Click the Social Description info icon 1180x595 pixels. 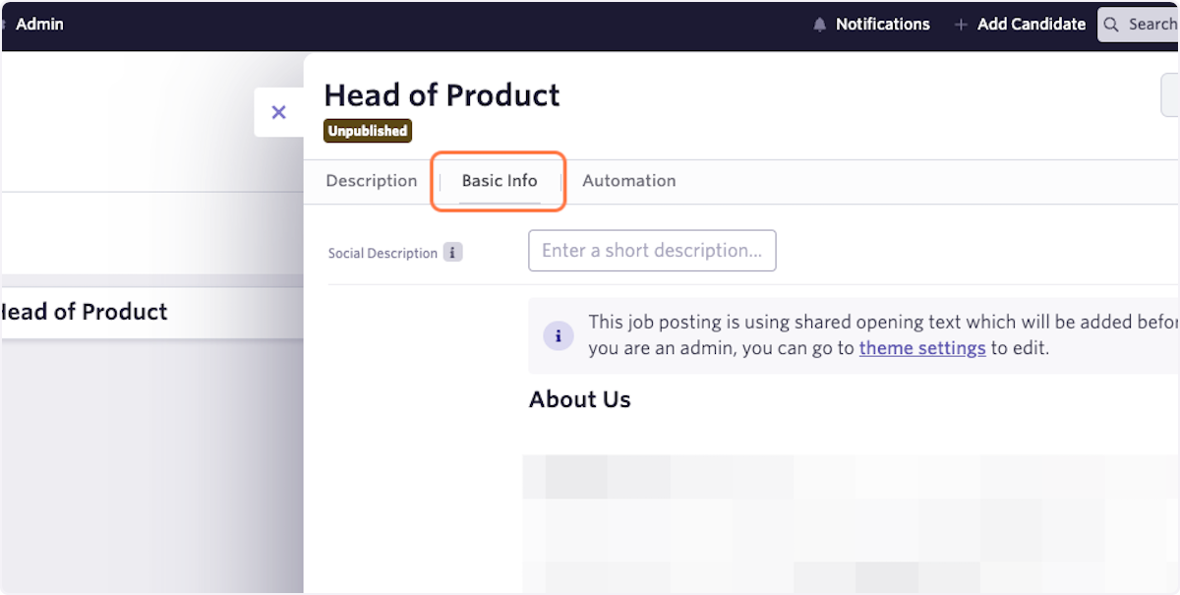(452, 253)
